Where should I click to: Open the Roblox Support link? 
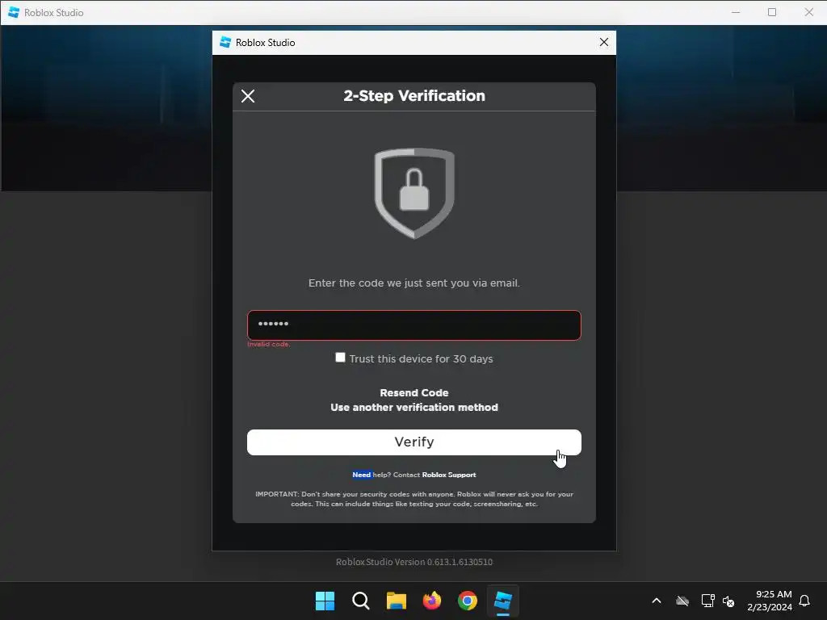[x=449, y=475]
